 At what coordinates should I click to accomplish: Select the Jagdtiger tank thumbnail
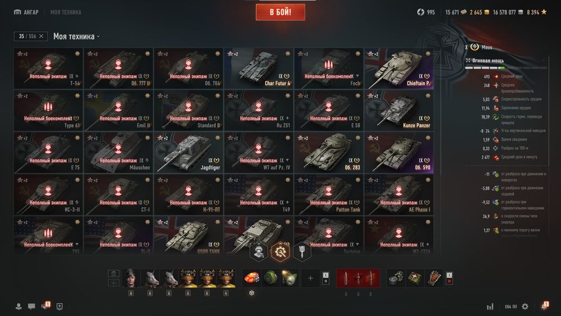[x=188, y=153]
